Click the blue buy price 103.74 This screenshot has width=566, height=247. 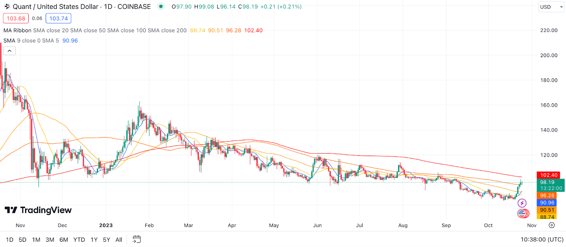[58, 18]
